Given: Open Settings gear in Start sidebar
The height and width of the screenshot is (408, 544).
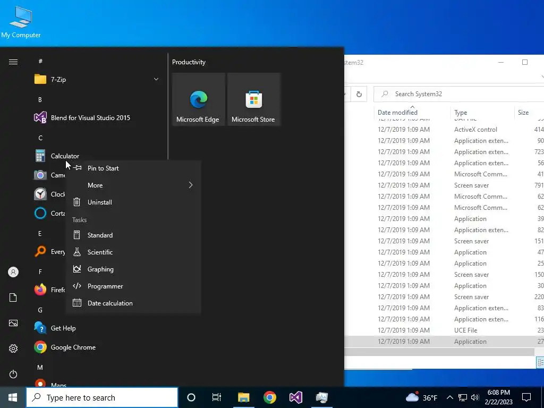Looking at the screenshot, I should point(13,348).
